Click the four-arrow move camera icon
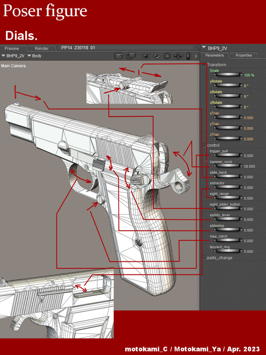 pyautogui.click(x=178, y=56)
